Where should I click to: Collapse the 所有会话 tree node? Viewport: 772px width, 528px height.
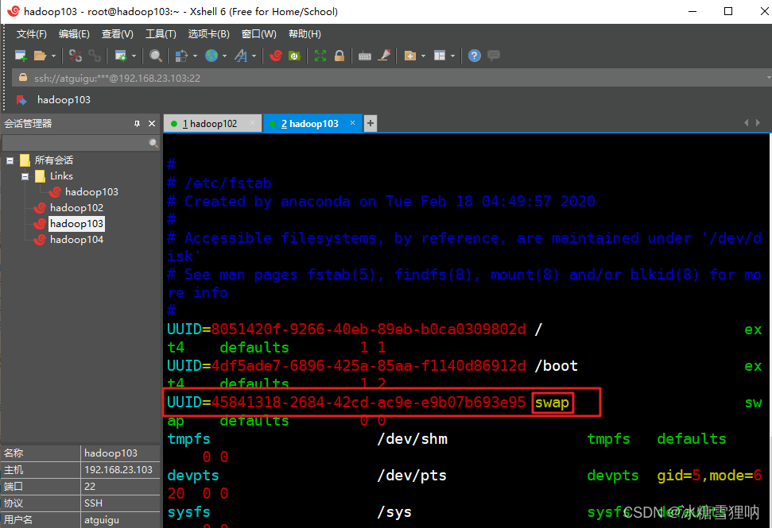tap(10, 160)
